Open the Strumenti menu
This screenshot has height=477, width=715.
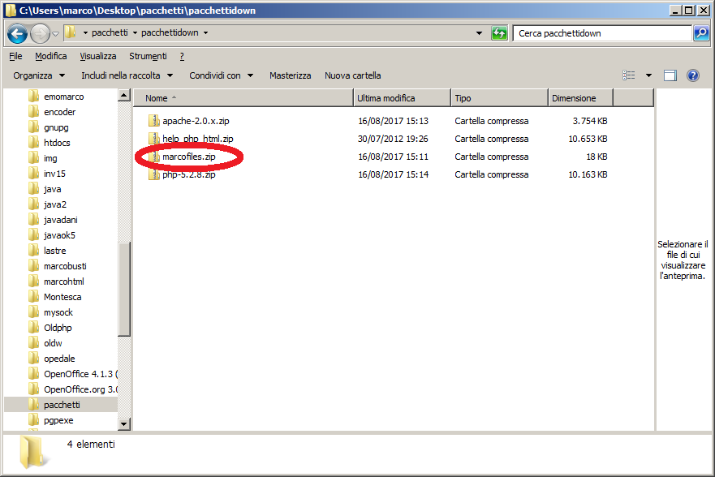tap(148, 56)
